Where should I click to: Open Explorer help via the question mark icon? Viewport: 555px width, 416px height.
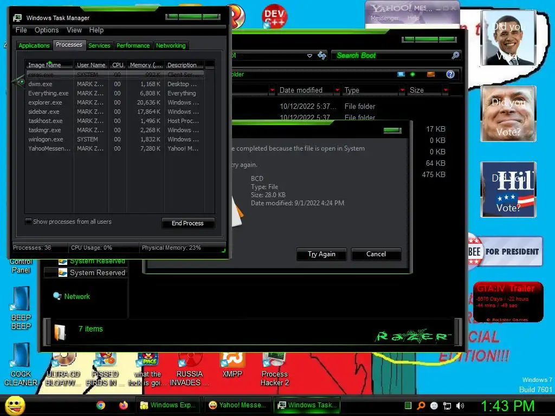tap(450, 74)
